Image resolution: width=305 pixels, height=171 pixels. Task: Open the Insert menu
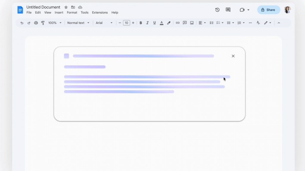59,12
